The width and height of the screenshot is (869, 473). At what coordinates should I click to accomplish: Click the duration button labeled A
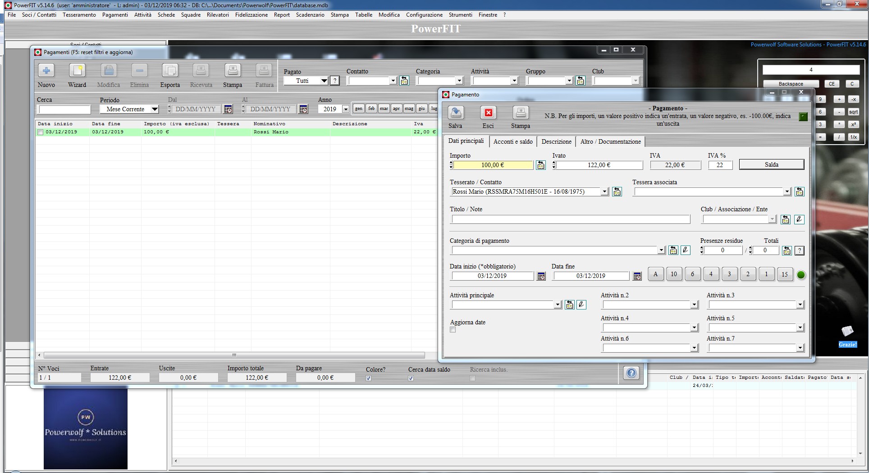(655, 274)
